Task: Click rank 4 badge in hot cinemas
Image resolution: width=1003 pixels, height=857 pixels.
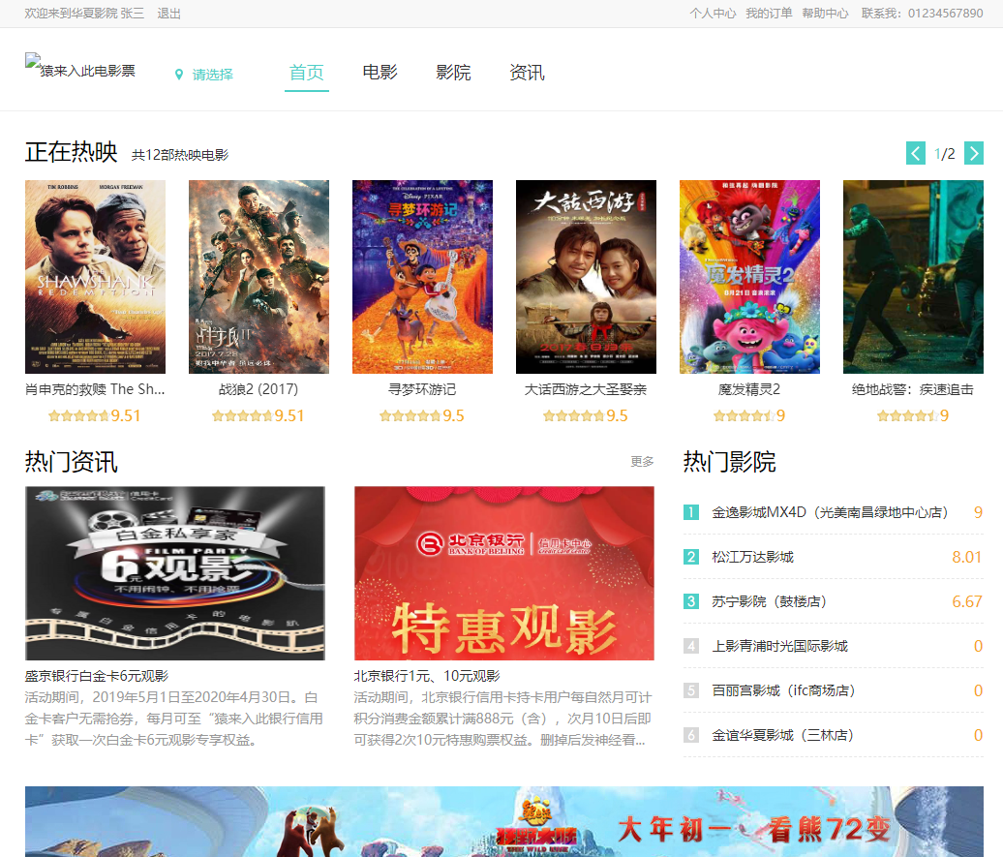Action: point(691,646)
